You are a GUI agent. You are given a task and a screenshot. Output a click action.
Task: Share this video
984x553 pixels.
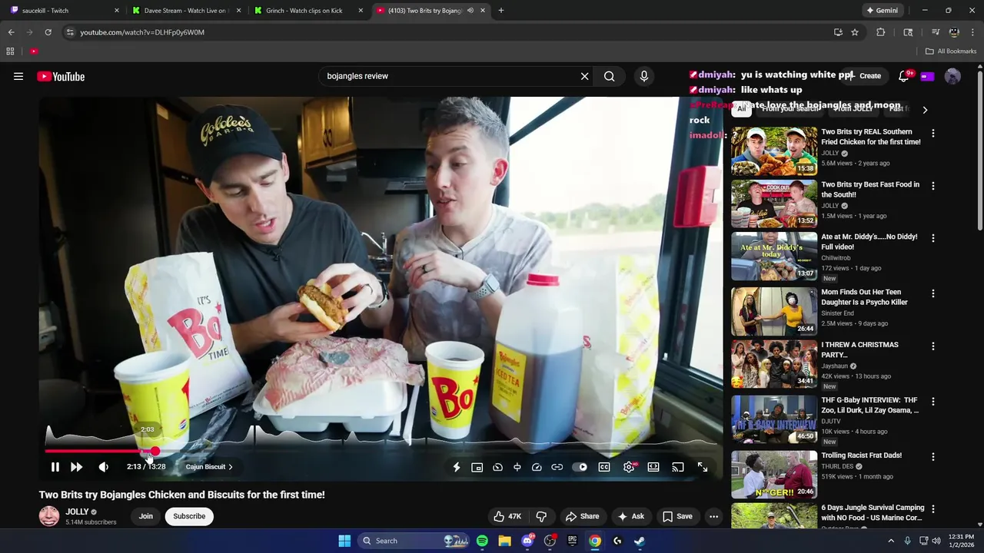click(582, 516)
